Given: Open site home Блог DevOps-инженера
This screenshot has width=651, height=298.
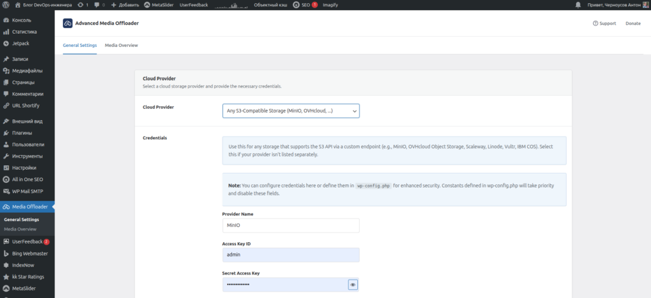Looking at the screenshot, I should [43, 5].
